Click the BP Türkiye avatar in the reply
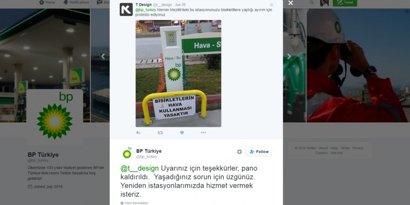The image size is (410, 205). [x=127, y=153]
